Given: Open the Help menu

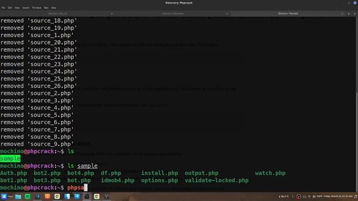Looking at the screenshot, I should (x=54, y=8).
